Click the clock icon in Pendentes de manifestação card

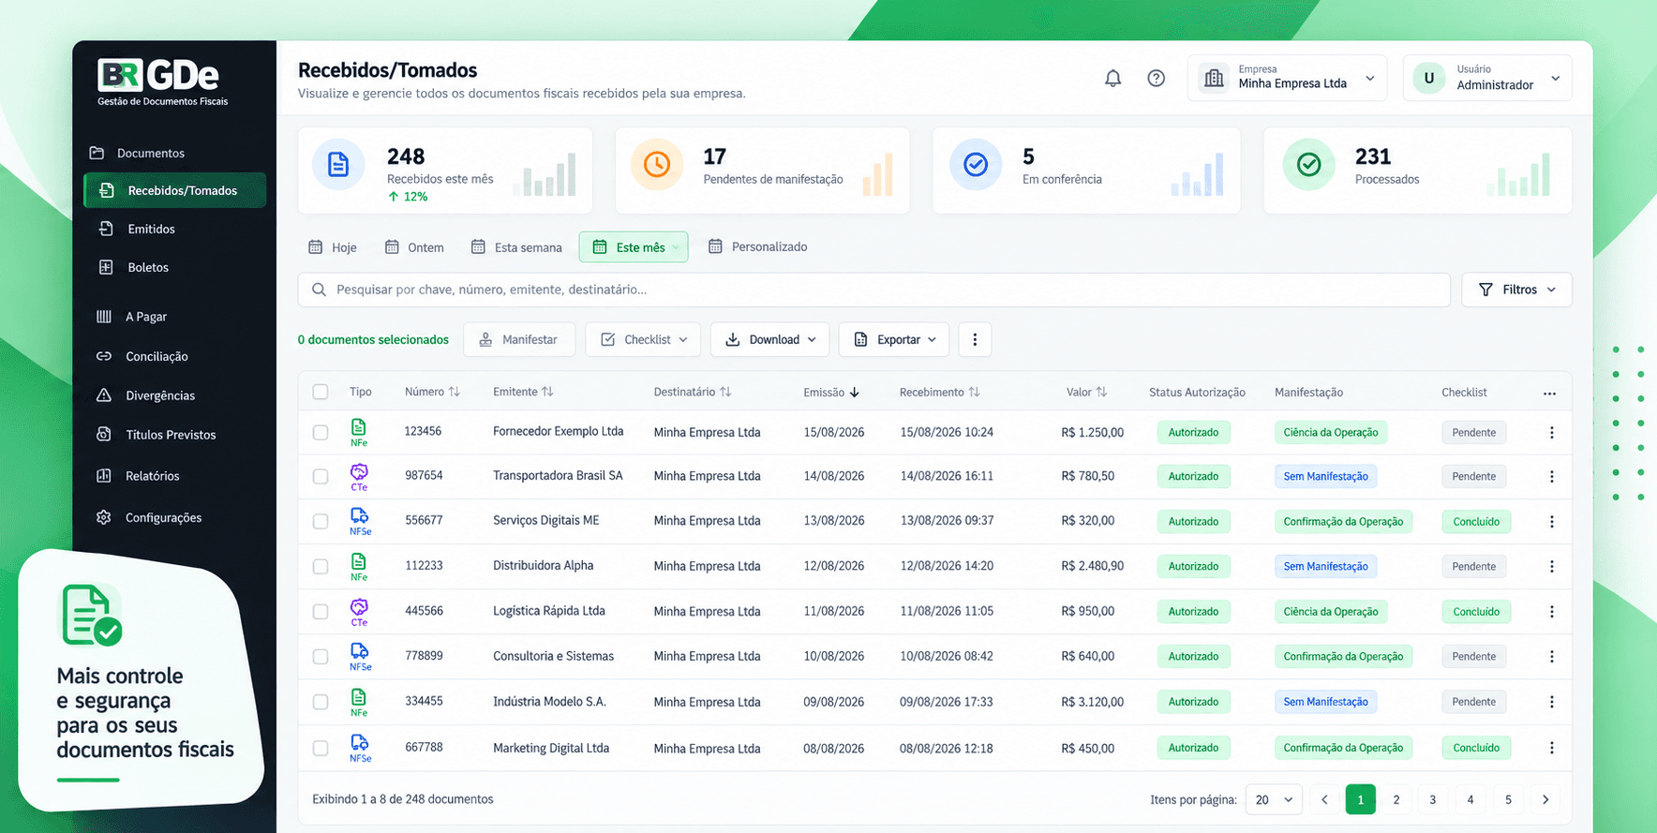click(657, 165)
